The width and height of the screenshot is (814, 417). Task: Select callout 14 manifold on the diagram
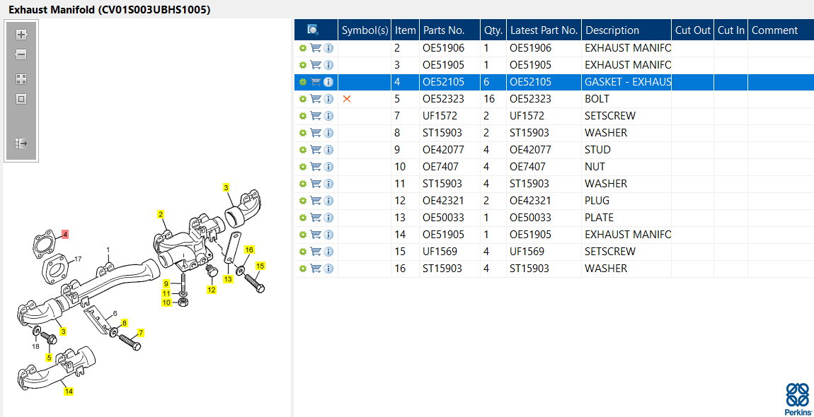tap(69, 392)
